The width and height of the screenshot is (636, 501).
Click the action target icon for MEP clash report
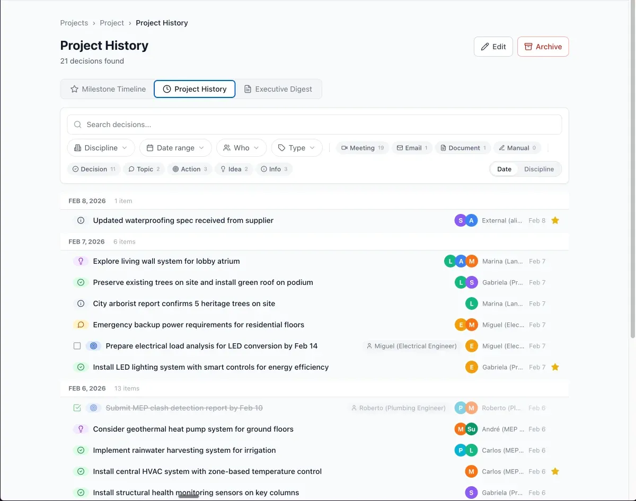click(x=94, y=408)
